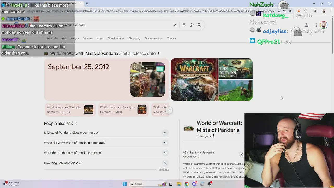This screenshot has height=188, width=334.
Task: Bookmark this page with the star icon
Action: click(290, 11)
